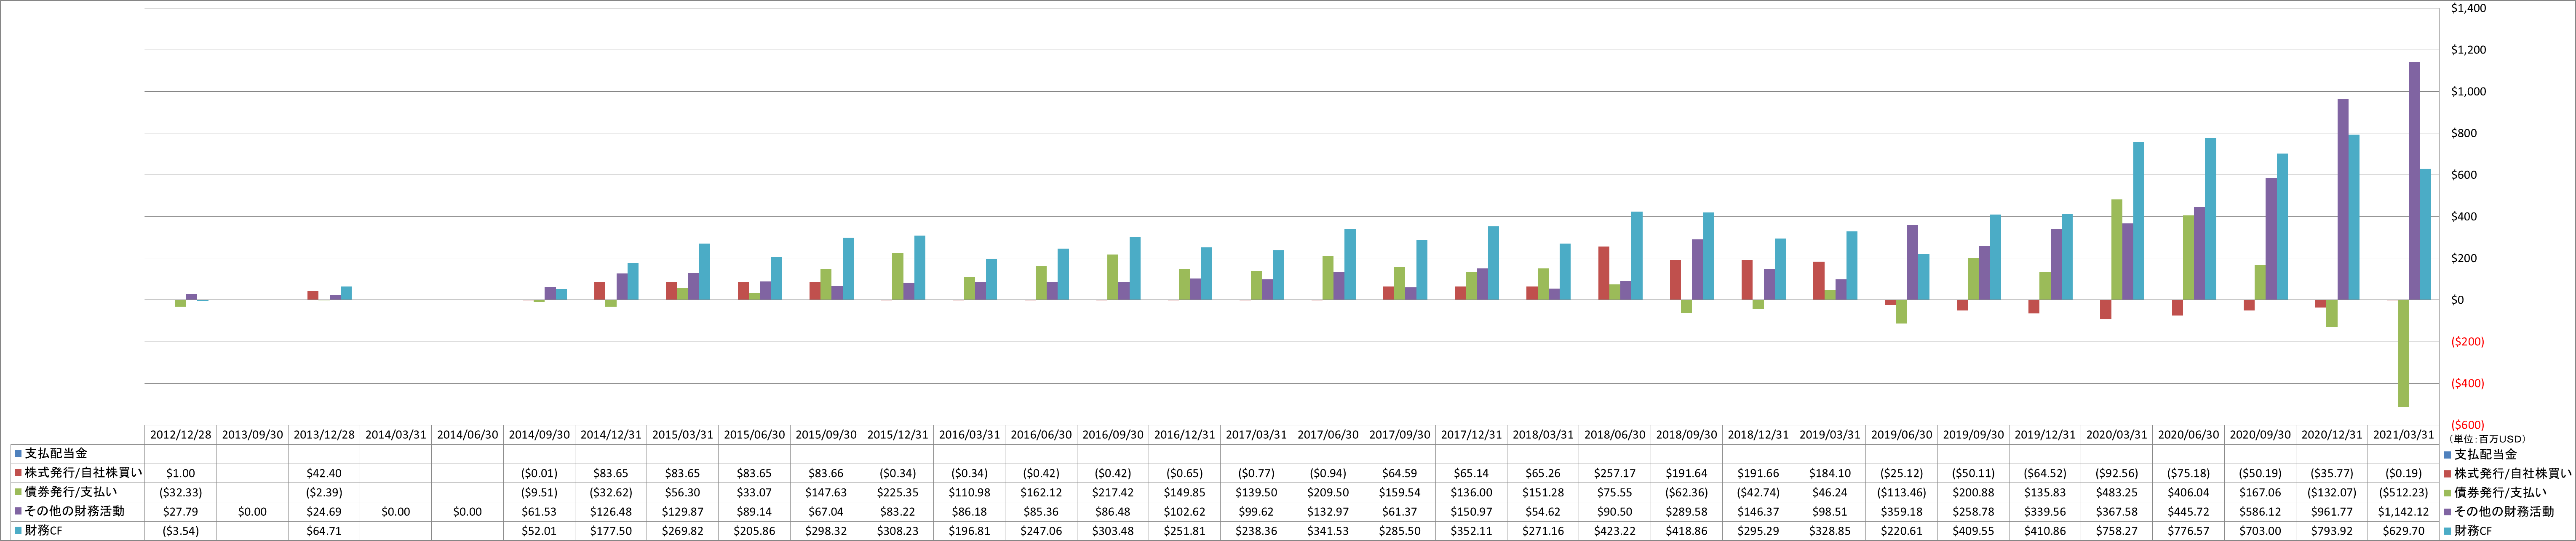Click the 2014/09/30 date column header
Image resolution: width=2576 pixels, height=541 pixels.
click(x=539, y=435)
